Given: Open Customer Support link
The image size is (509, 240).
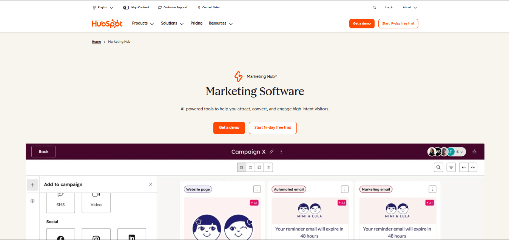Looking at the screenshot, I should pyautogui.click(x=173, y=8).
